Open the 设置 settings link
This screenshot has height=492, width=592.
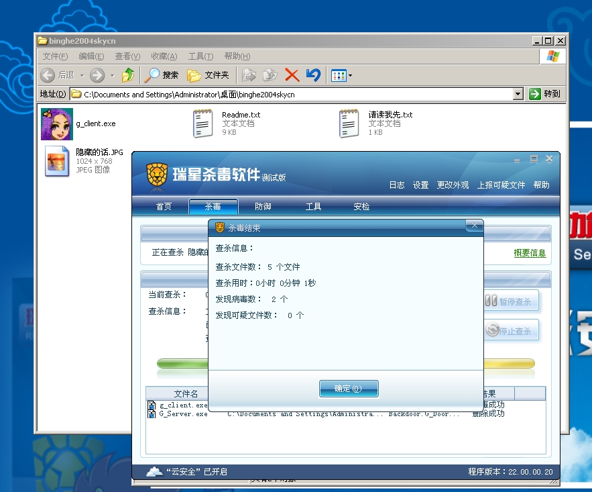(x=420, y=185)
